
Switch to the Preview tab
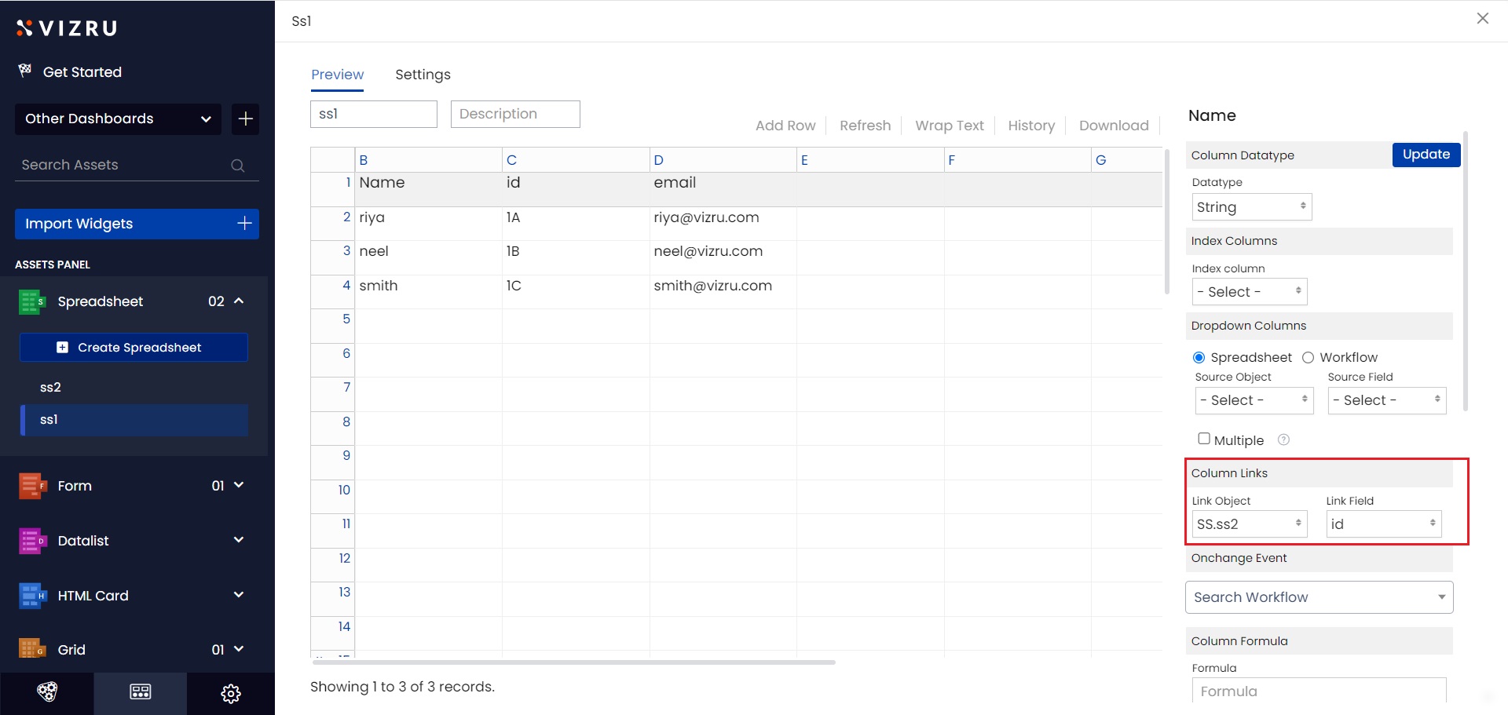pos(337,75)
